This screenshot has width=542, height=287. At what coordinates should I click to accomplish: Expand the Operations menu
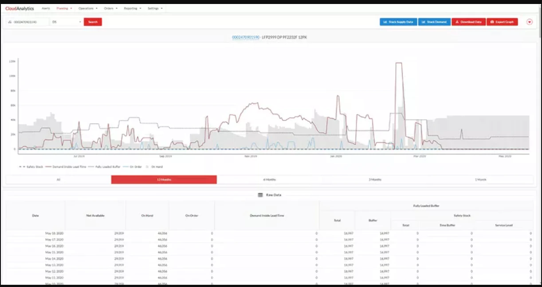88,8
